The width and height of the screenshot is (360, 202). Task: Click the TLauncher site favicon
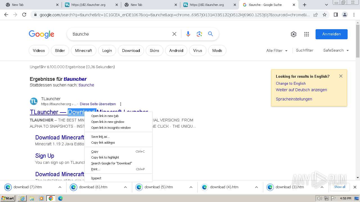coord(34,101)
